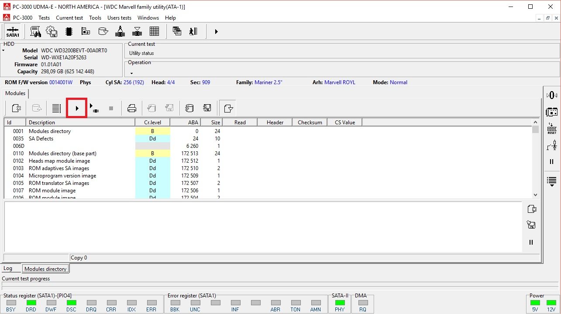Screen dimensions: 561x314
Task: Click the stacked windows icon in main toolbar
Action: [177, 31]
